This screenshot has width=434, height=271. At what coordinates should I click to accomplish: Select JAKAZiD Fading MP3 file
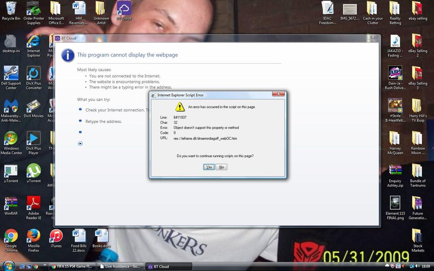[395, 46]
